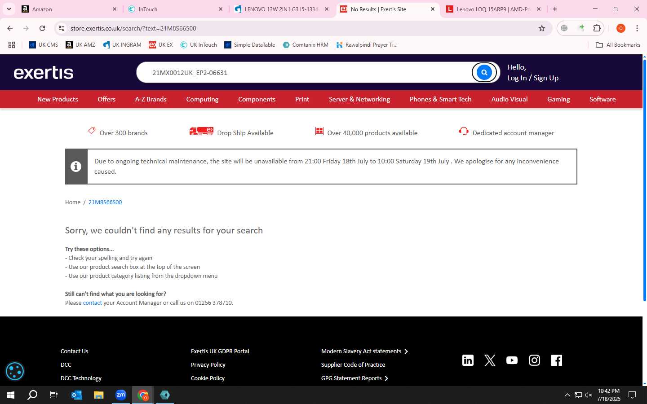Image resolution: width=647 pixels, height=404 pixels.
Task: Go back with the browser back arrow
Action: (10, 28)
